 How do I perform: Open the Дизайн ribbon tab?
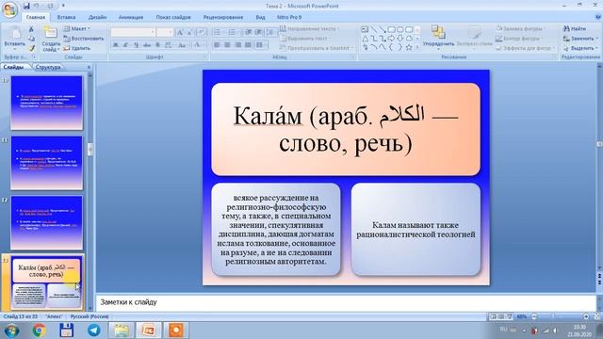tap(97, 17)
